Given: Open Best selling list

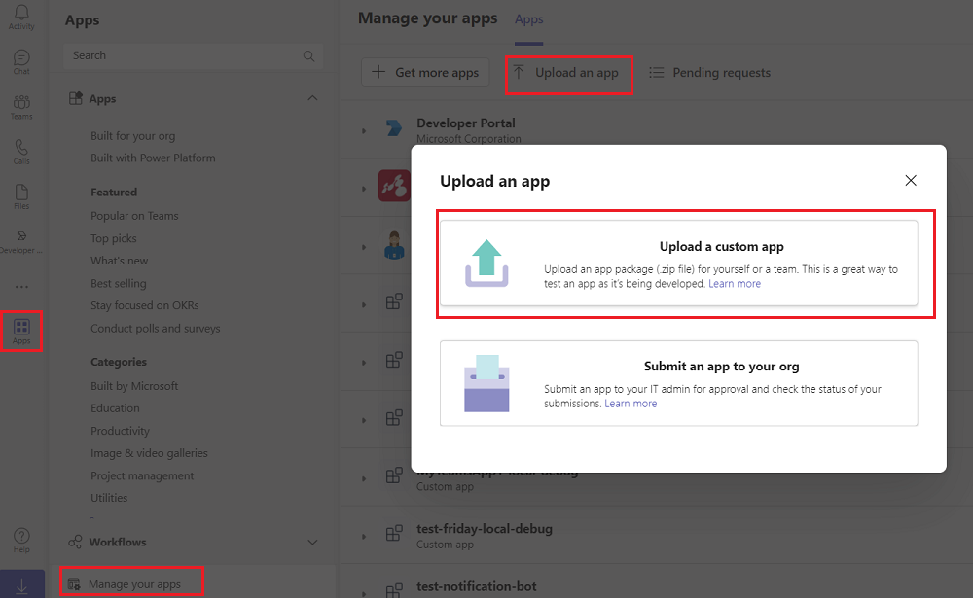Looking at the screenshot, I should pyautogui.click(x=119, y=284).
